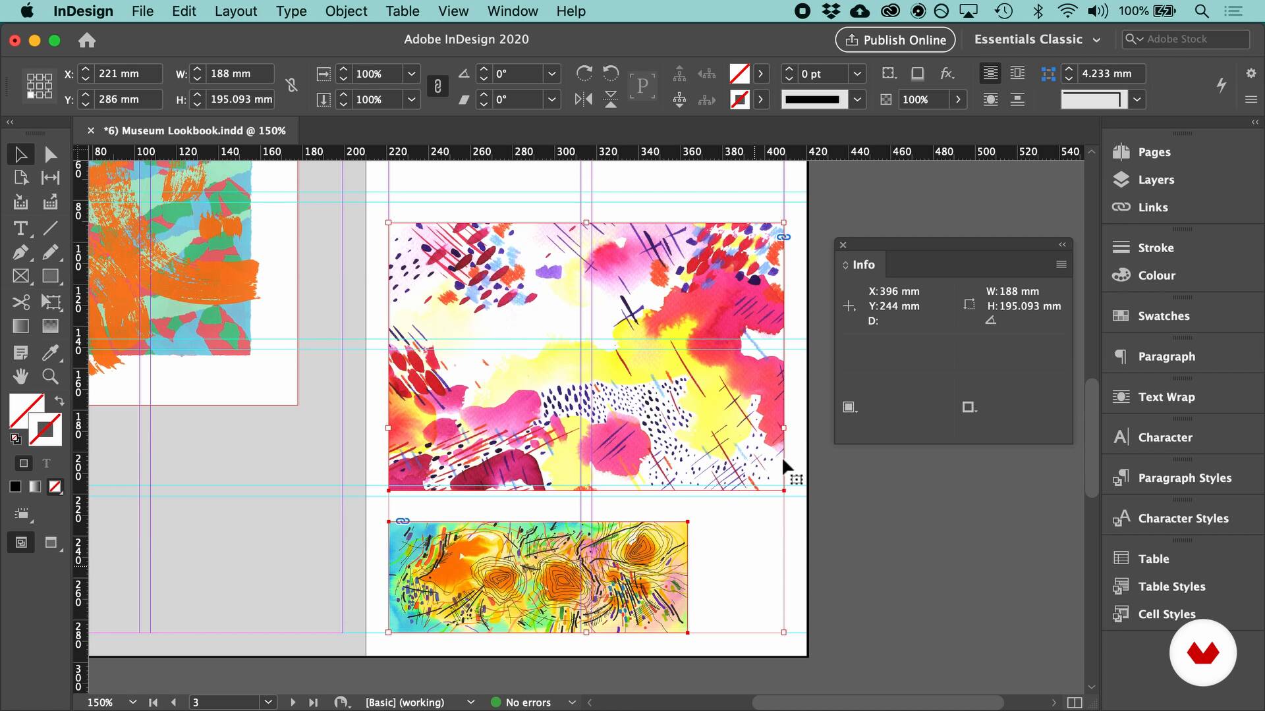The height and width of the screenshot is (711, 1265).
Task: Go to next page arrow
Action: [293, 702]
